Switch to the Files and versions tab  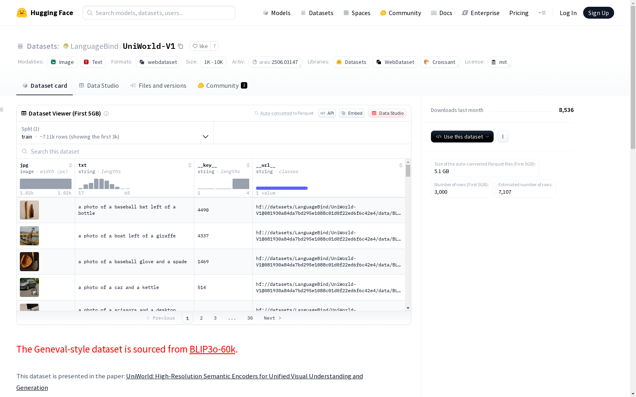[158, 86]
